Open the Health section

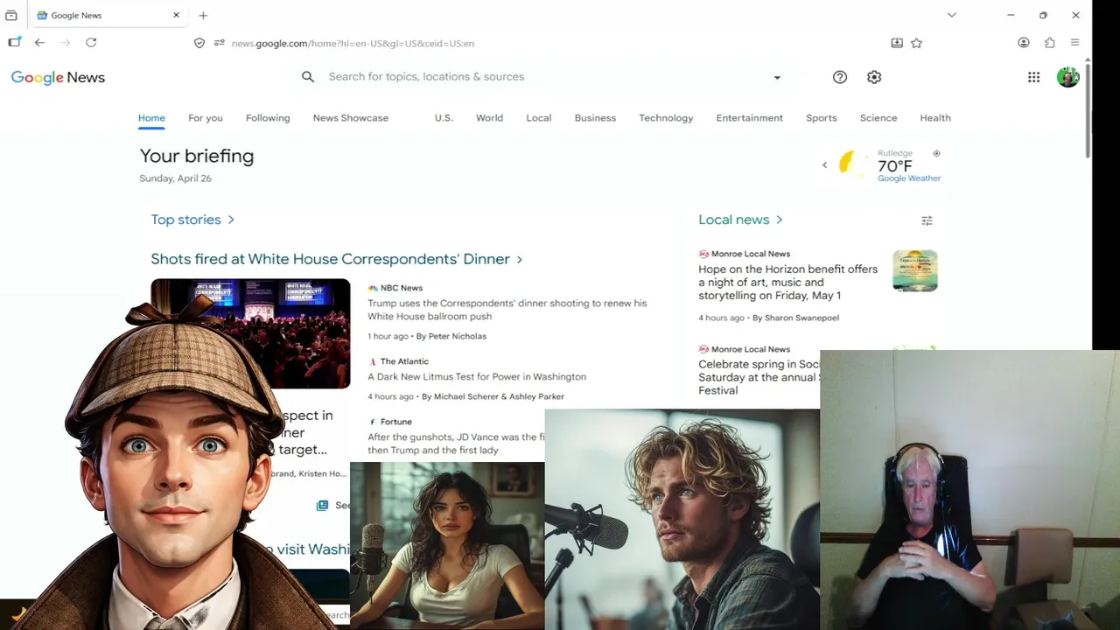click(935, 118)
